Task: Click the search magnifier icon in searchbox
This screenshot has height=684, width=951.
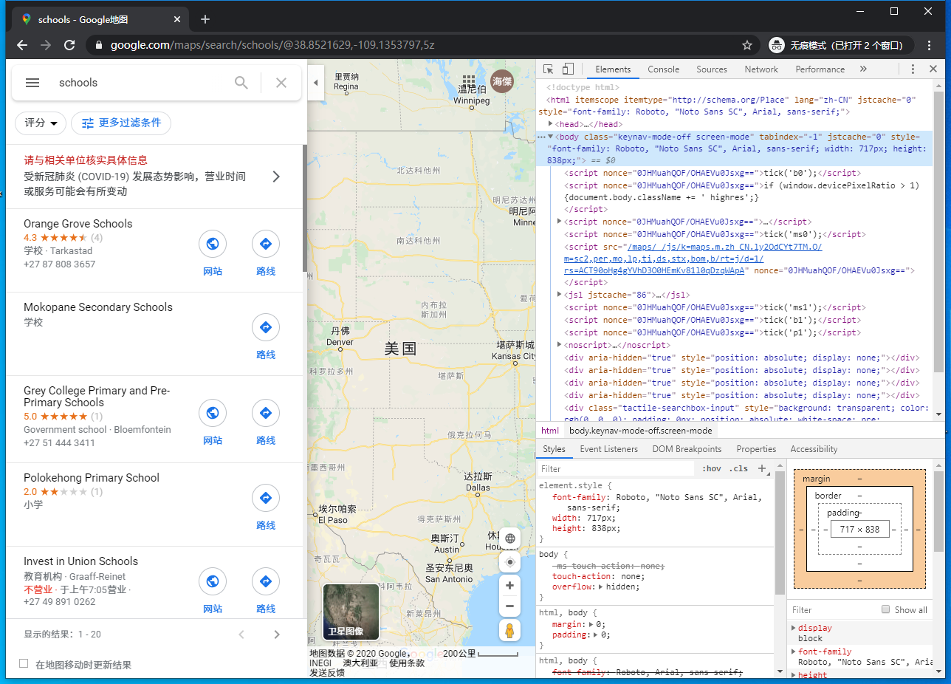Action: tap(241, 83)
